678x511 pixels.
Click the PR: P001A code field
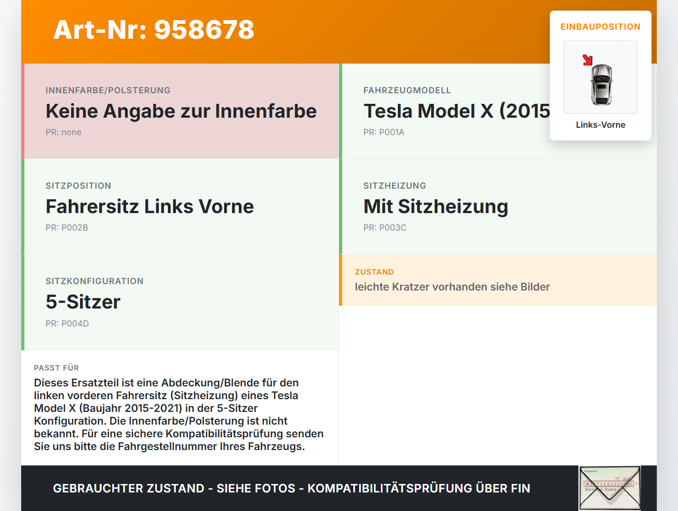tap(383, 132)
